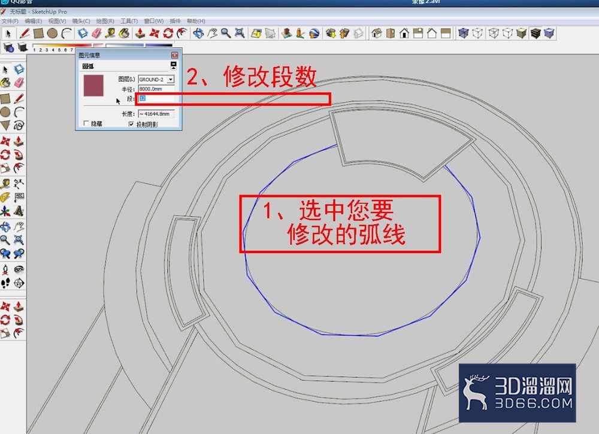Open the 镜头(C) menu
Screen dimensions: 599x434
click(x=81, y=21)
